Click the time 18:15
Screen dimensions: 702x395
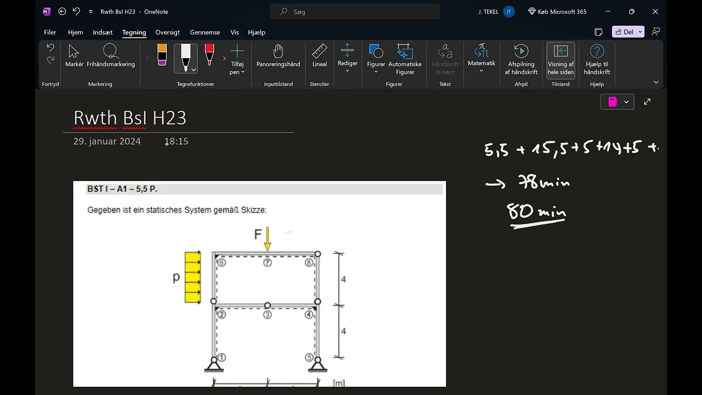coord(176,142)
